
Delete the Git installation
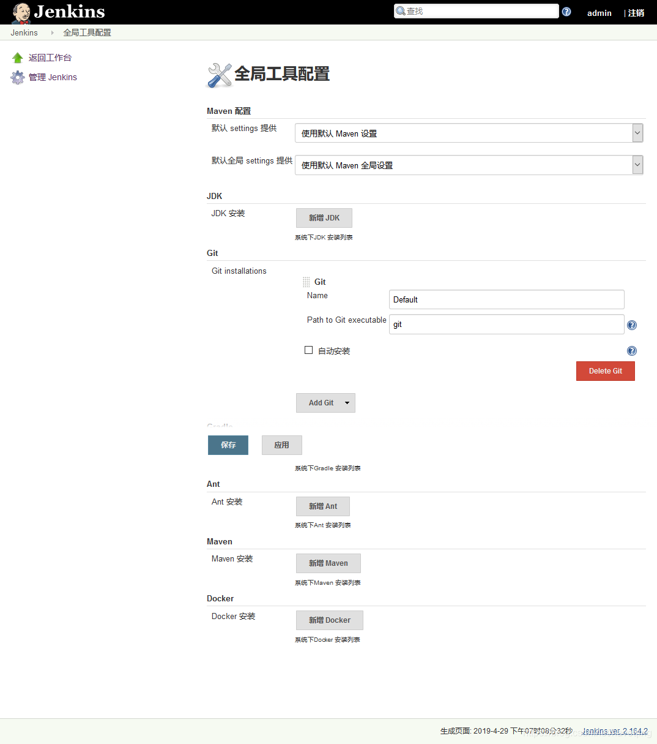[x=606, y=371]
